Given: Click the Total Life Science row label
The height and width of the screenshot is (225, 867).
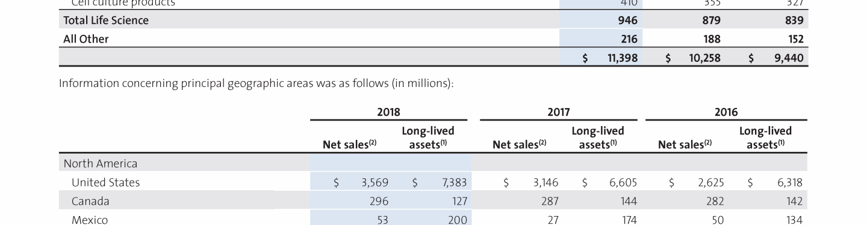Looking at the screenshot, I should 106,20.
